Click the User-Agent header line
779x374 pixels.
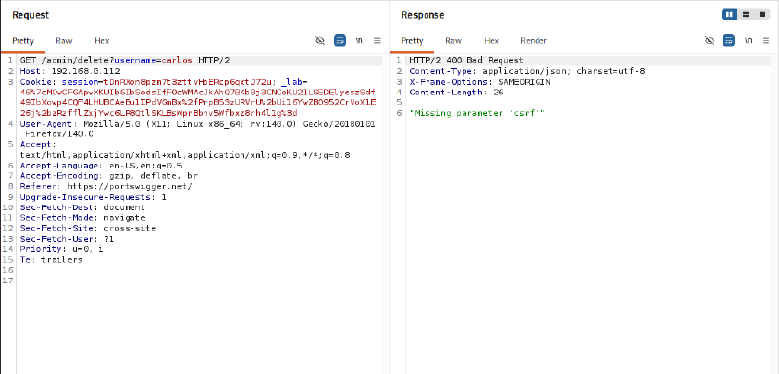click(x=198, y=124)
